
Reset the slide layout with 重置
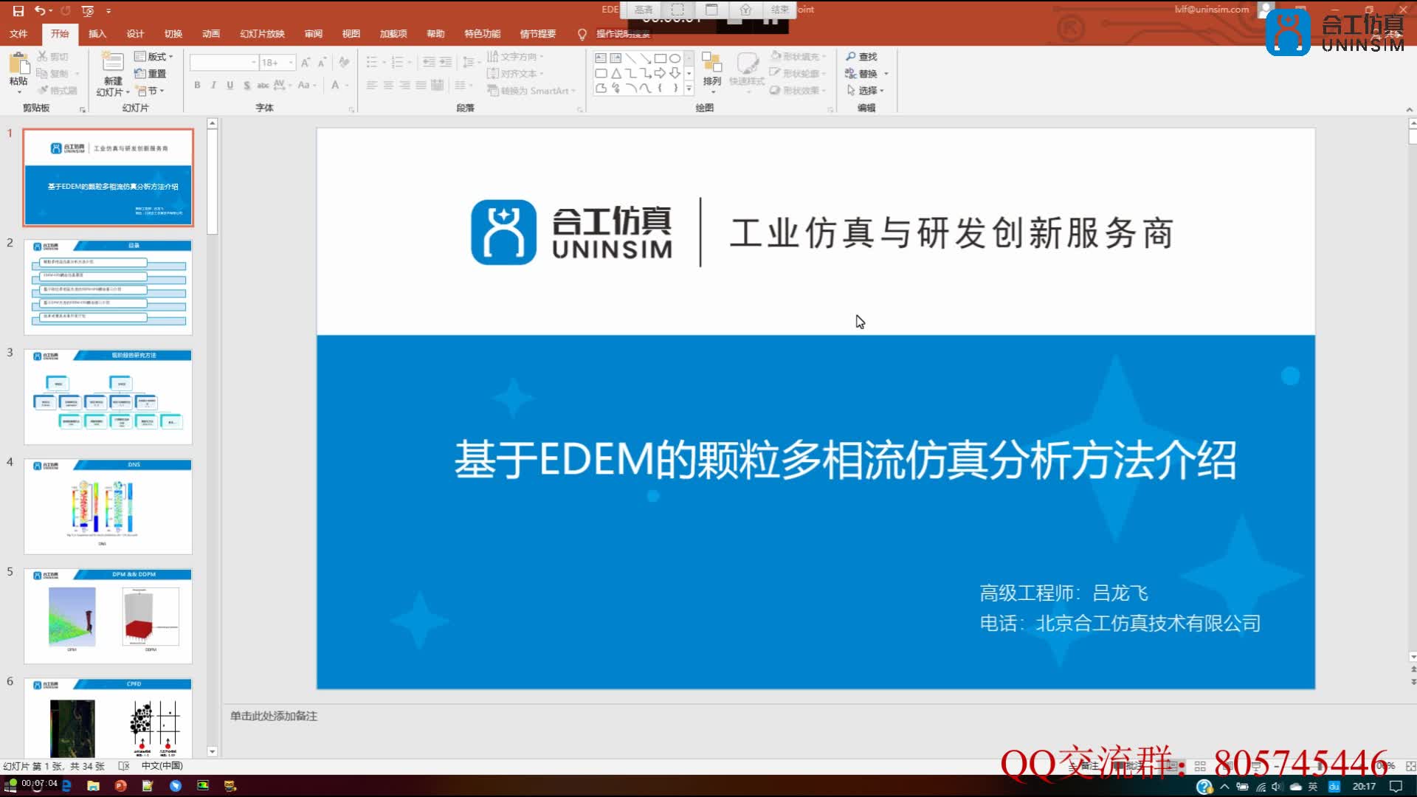coord(151,73)
